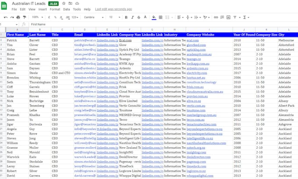Open the ecal.com company website link

192,40
